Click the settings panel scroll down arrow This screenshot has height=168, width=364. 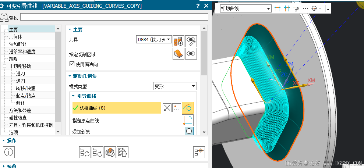(x=204, y=132)
